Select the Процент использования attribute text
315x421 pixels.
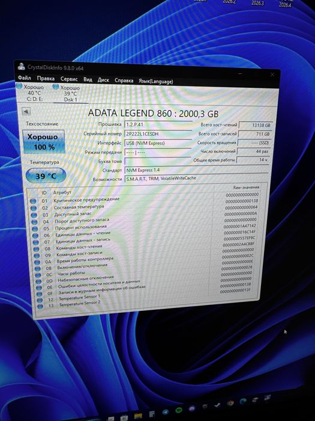(x=80, y=227)
